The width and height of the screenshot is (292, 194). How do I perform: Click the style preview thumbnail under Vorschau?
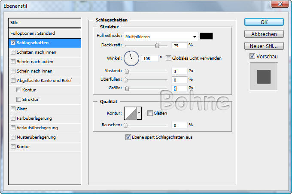pos(264,76)
